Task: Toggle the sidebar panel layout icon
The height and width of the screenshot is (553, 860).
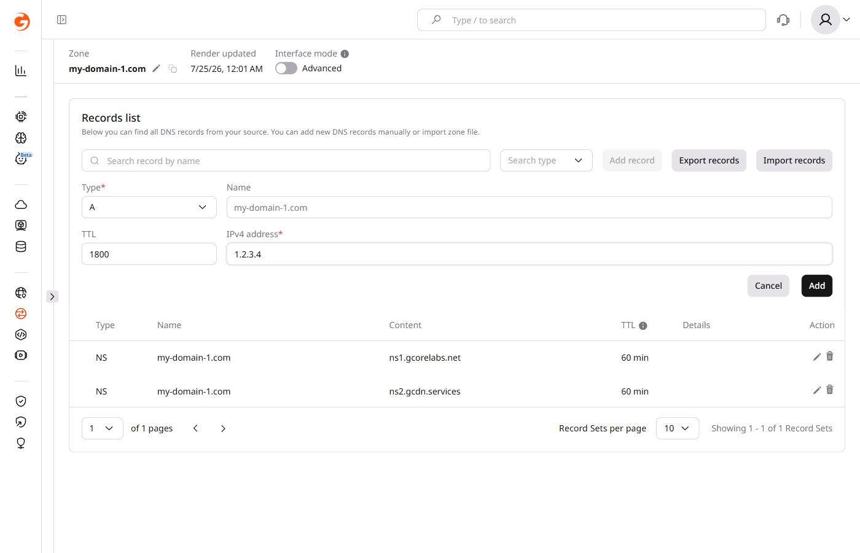Action: pos(62,20)
